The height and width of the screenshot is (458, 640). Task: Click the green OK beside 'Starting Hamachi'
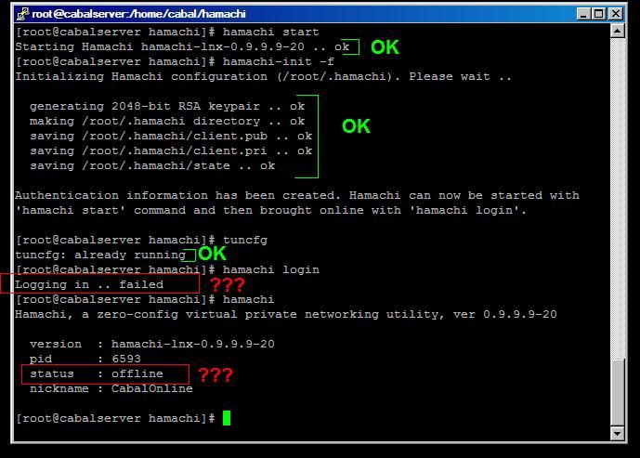(385, 47)
